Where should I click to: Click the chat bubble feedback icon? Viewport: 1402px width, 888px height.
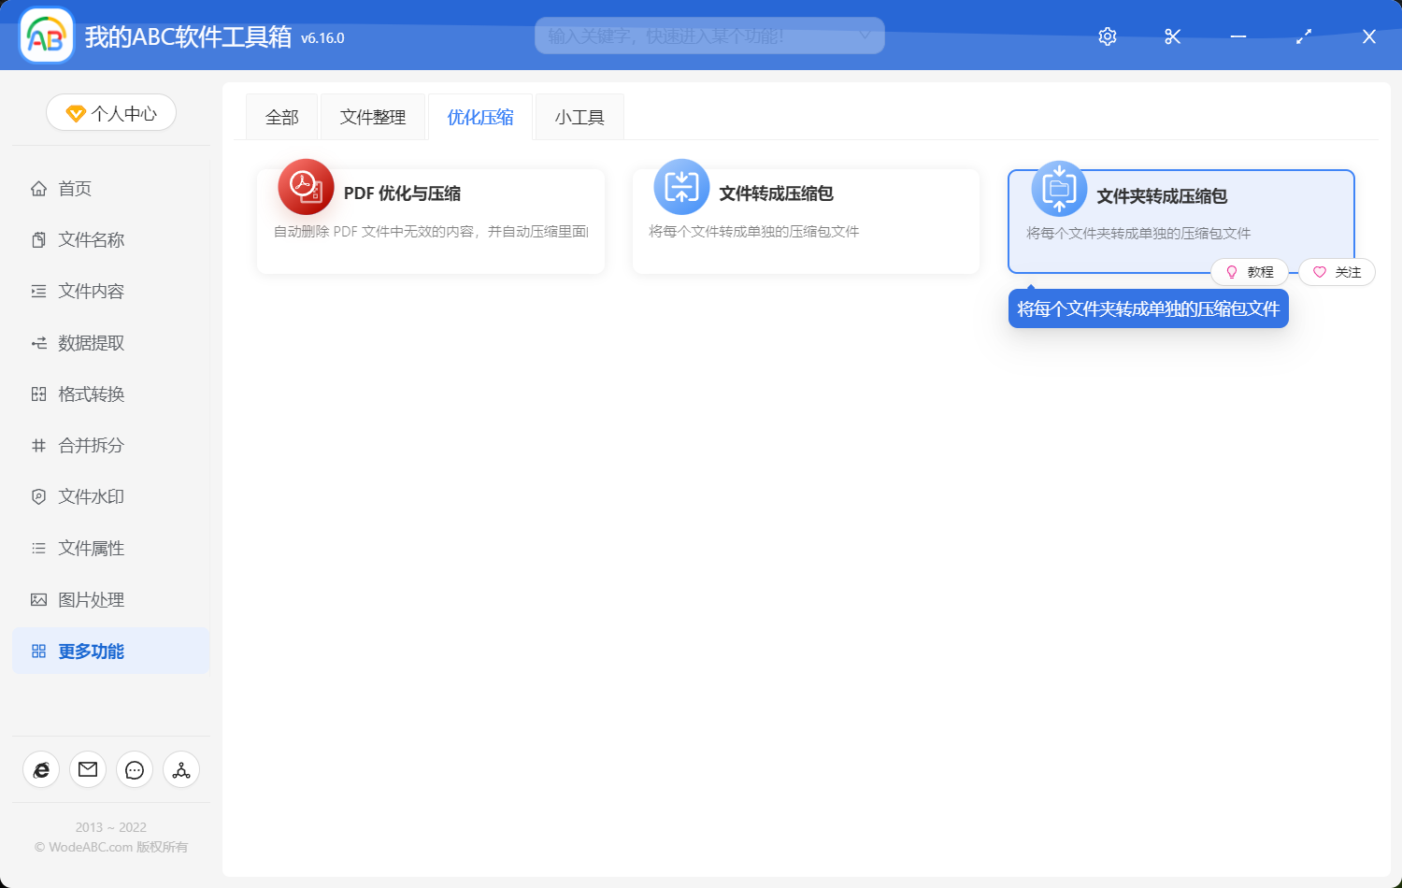point(134,769)
